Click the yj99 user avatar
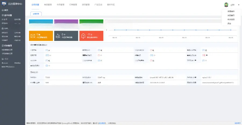The image size is (242, 125). (226, 5)
